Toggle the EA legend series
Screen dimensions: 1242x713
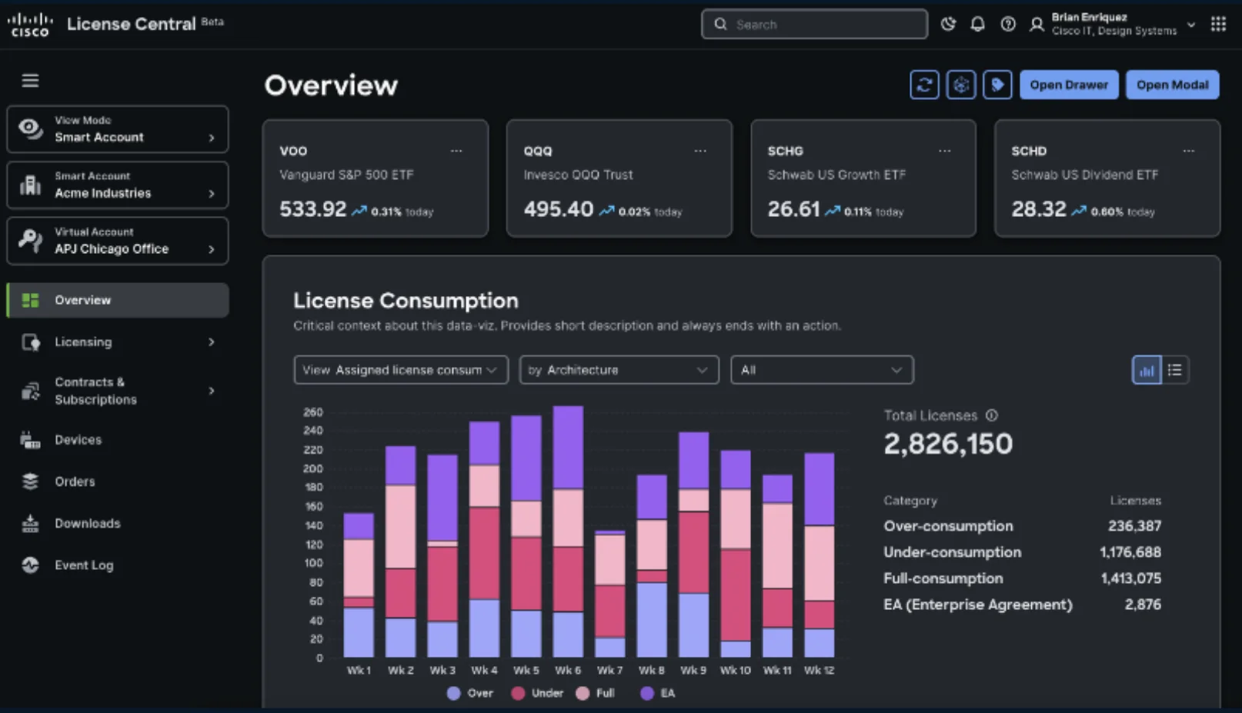[658, 693]
